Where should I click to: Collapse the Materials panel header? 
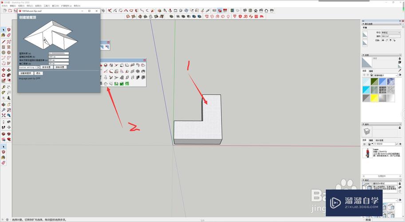[x=382, y=55]
